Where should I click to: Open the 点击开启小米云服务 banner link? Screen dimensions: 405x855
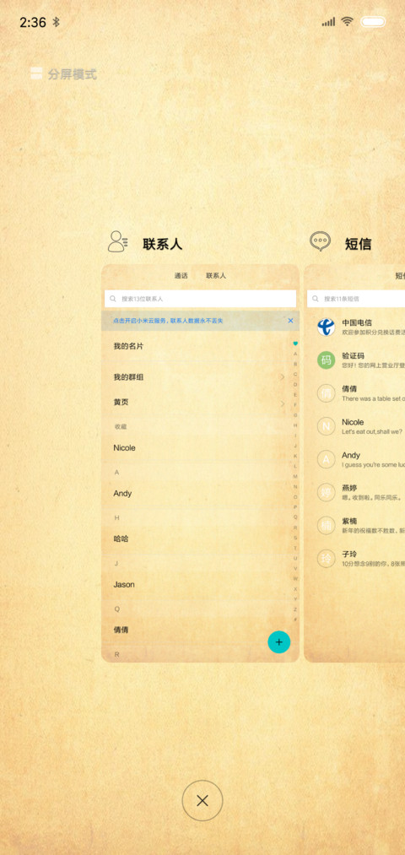168,321
